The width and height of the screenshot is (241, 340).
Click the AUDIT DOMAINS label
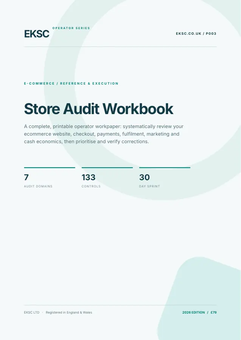pos(38,186)
